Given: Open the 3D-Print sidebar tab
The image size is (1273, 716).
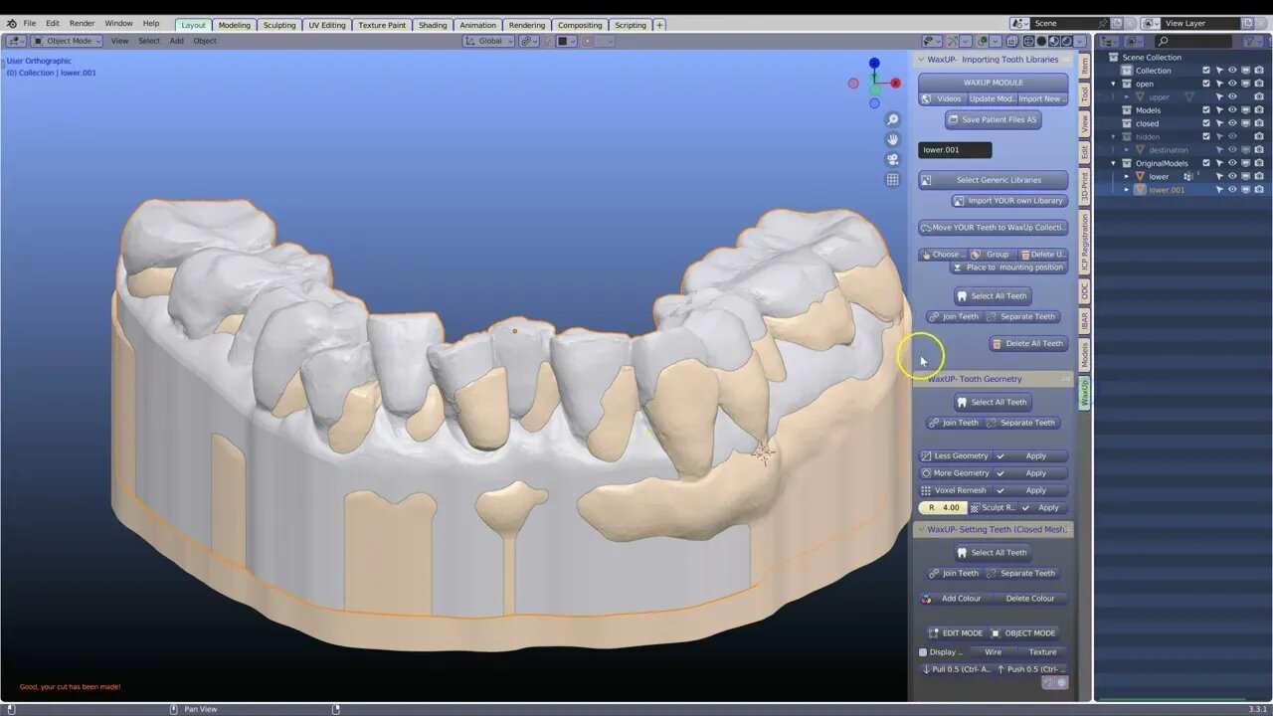Looking at the screenshot, I should pos(1084,186).
